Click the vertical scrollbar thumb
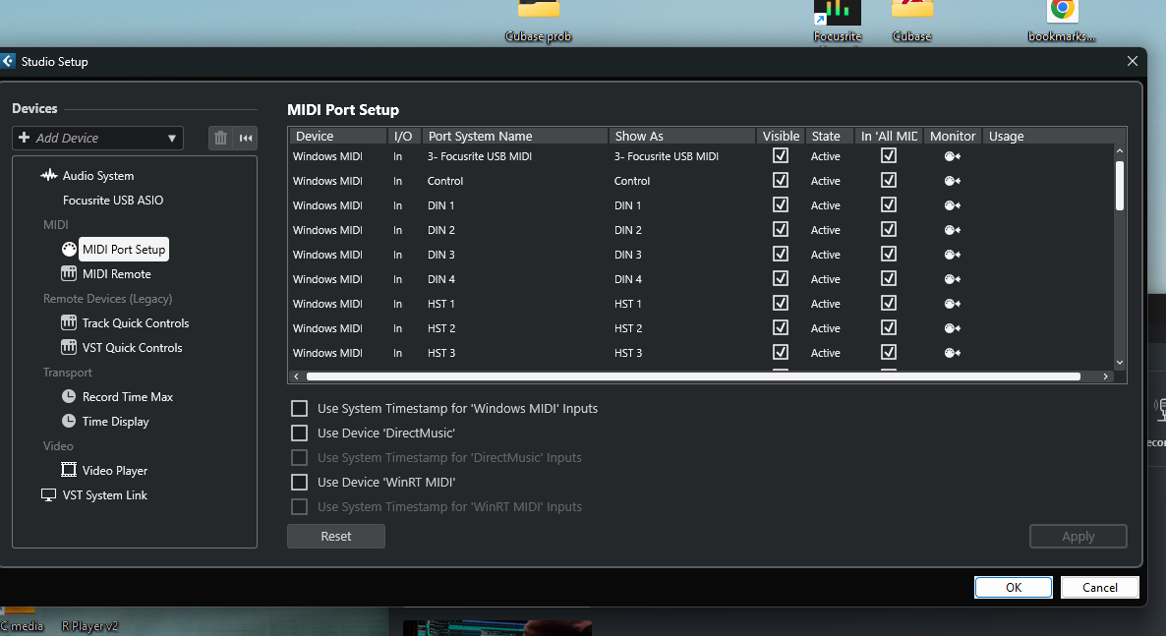Image resolution: width=1166 pixels, height=636 pixels. pyautogui.click(x=1120, y=185)
